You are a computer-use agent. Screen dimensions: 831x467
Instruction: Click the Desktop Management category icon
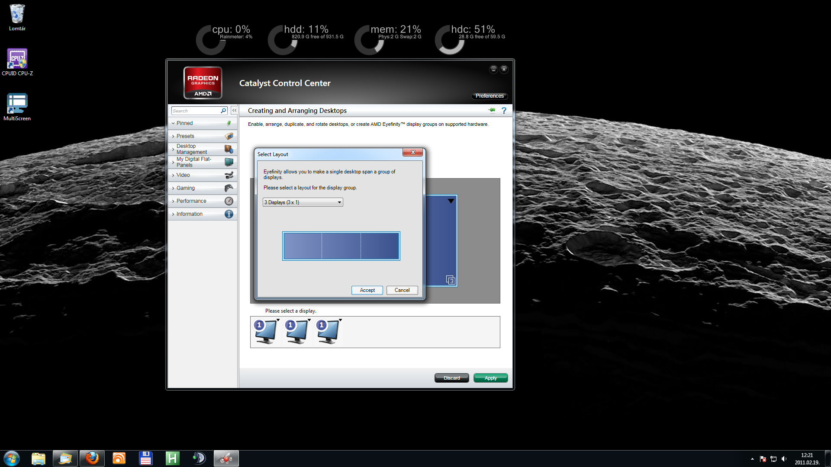(x=229, y=149)
